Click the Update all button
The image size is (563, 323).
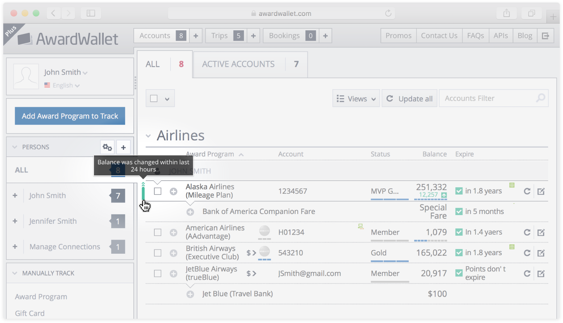tap(409, 99)
